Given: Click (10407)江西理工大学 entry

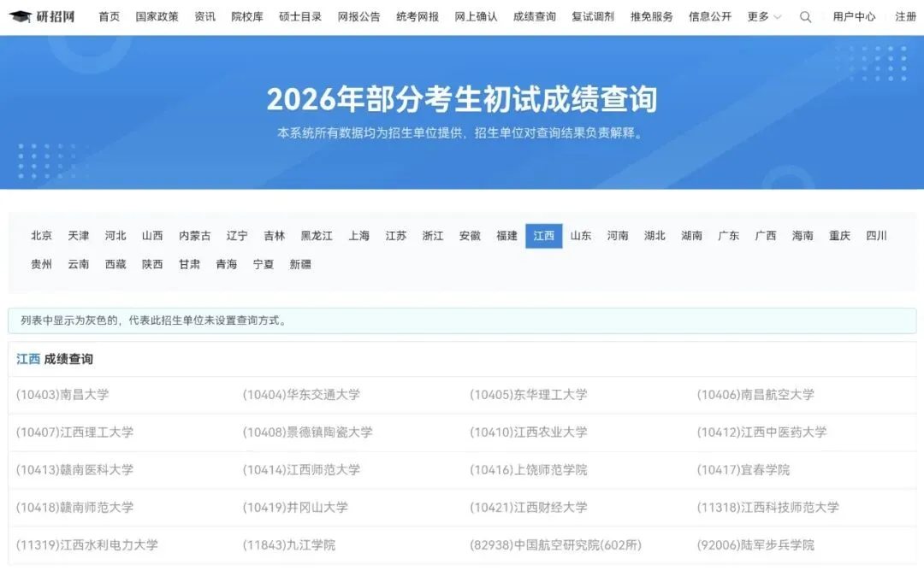Looking at the screenshot, I should tap(74, 432).
